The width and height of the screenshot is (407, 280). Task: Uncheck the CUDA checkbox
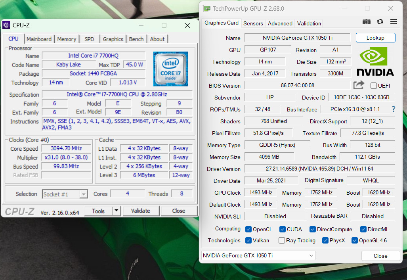(x=283, y=229)
